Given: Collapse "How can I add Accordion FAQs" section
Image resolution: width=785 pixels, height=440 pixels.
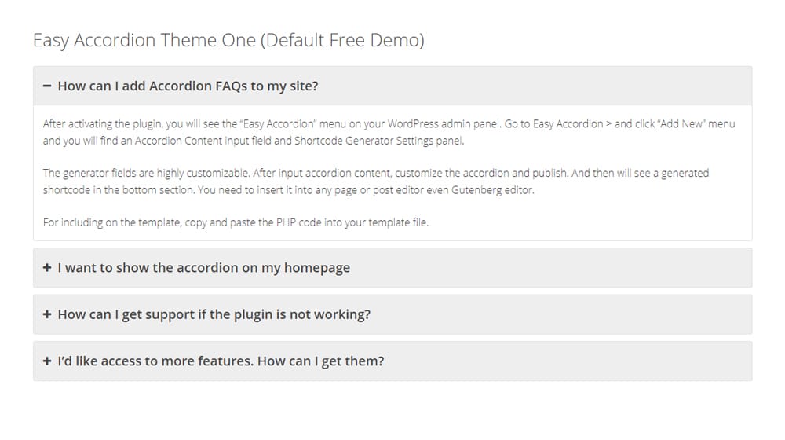Looking at the screenshot, I should tap(188, 86).
